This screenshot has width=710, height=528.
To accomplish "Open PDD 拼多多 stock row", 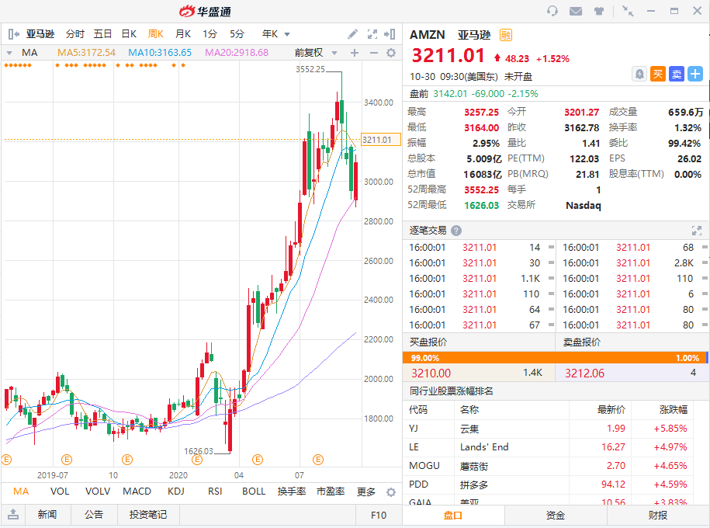I will click(549, 484).
